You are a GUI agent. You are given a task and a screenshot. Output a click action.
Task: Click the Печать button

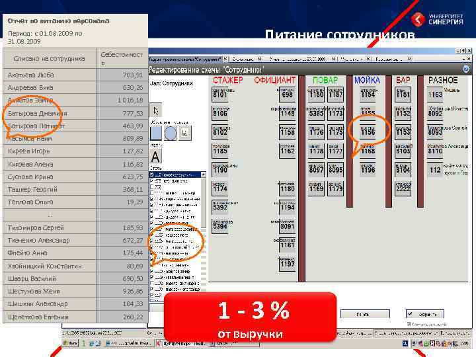point(365,314)
